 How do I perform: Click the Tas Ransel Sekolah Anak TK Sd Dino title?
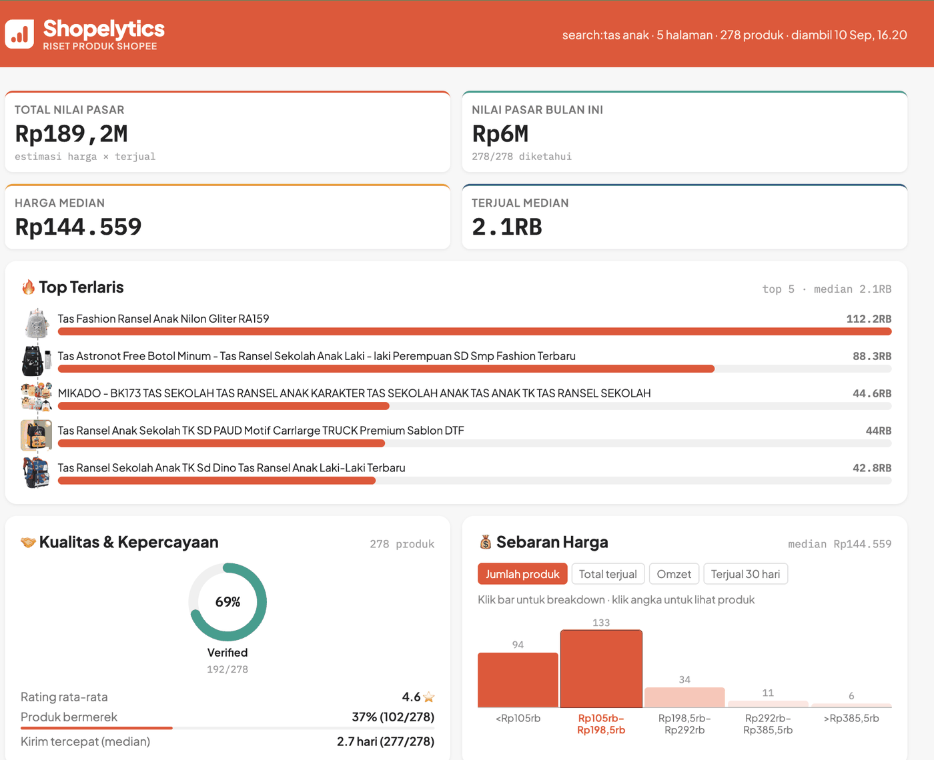point(231,468)
